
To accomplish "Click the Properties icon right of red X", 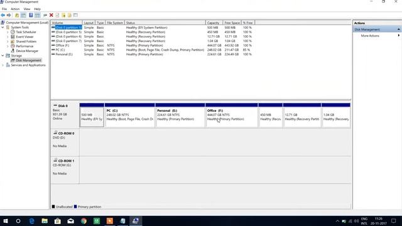I will tap(57, 15).
